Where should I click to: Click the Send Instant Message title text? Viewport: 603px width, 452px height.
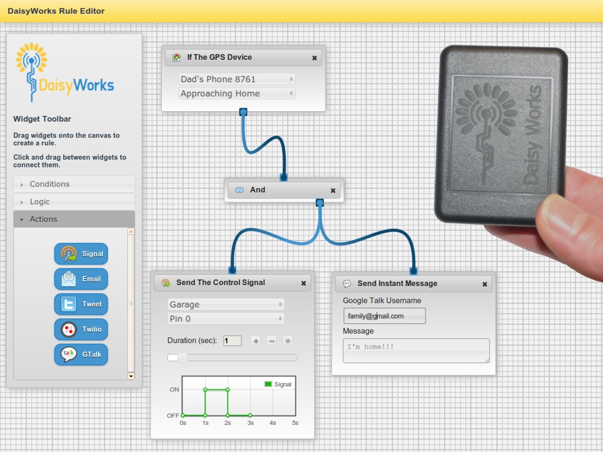click(x=397, y=284)
